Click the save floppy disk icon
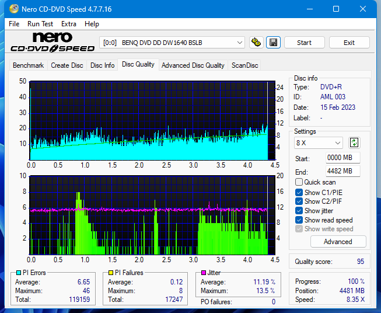381x313 pixels. 274,43
